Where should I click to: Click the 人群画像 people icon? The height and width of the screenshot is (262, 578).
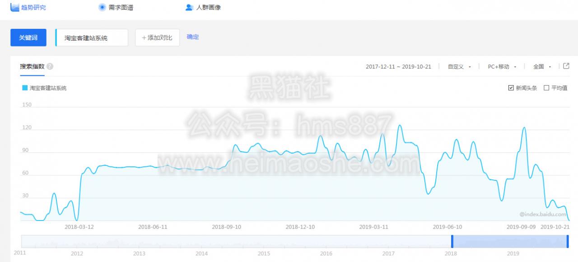189,7
